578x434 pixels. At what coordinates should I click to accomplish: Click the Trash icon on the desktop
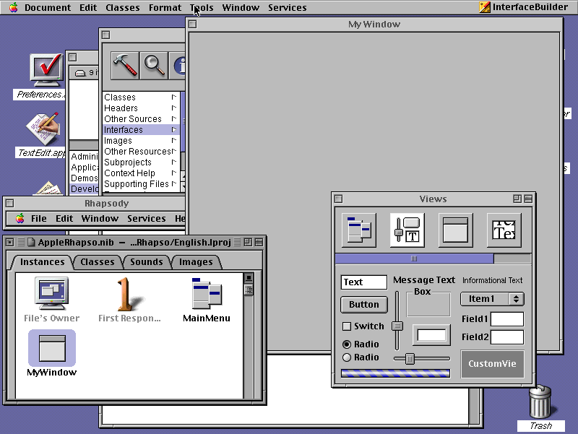tap(540, 402)
